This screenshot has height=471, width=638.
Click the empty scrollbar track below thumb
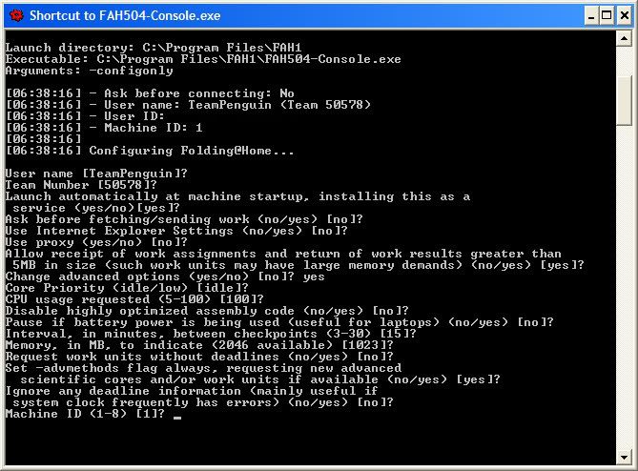[624, 285]
